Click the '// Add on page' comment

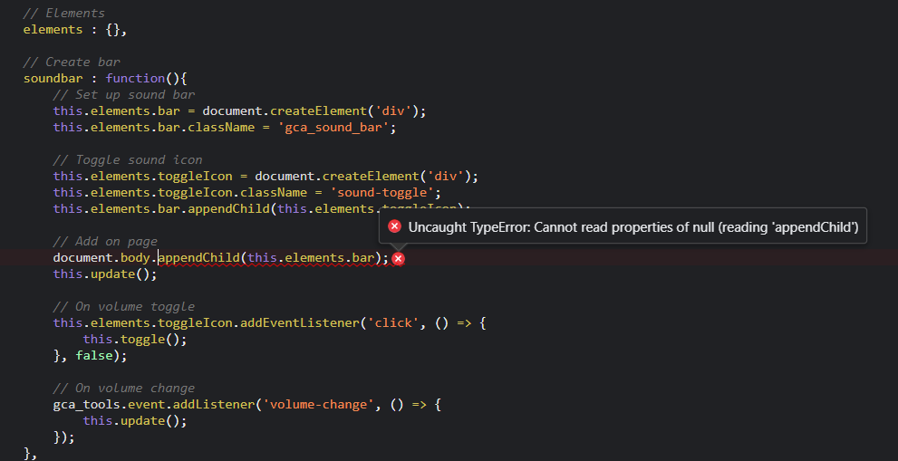click(x=105, y=241)
